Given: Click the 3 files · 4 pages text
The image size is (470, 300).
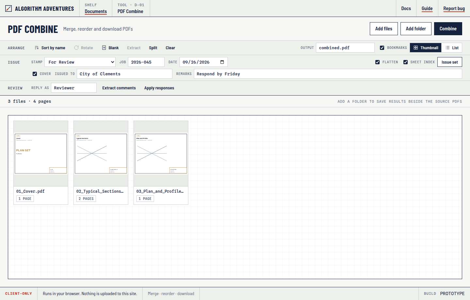Looking at the screenshot, I should coord(29,101).
